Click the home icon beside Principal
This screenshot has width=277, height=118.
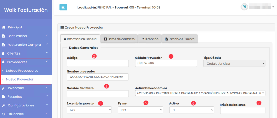[x=4, y=27]
